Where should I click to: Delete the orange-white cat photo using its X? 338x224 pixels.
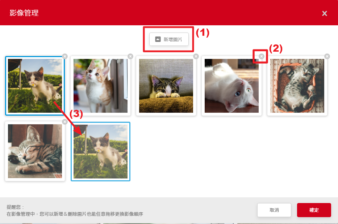(x=130, y=56)
